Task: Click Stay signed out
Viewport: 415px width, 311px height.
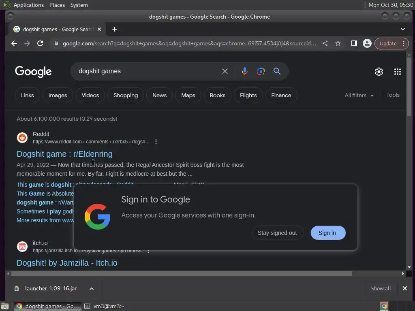Action: (x=277, y=233)
